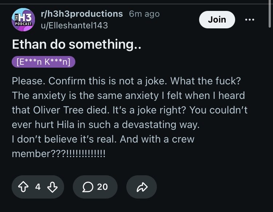Click the comment speech bubble icon
The width and height of the screenshot is (273, 212).
coord(88,187)
